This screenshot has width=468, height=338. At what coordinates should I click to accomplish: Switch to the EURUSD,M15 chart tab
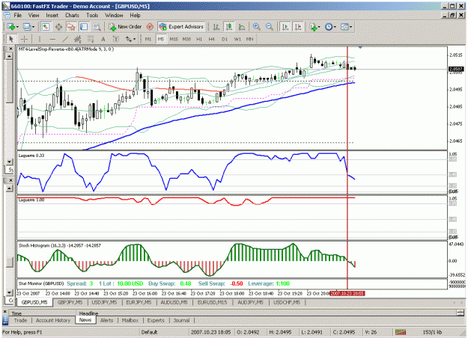tap(212, 303)
